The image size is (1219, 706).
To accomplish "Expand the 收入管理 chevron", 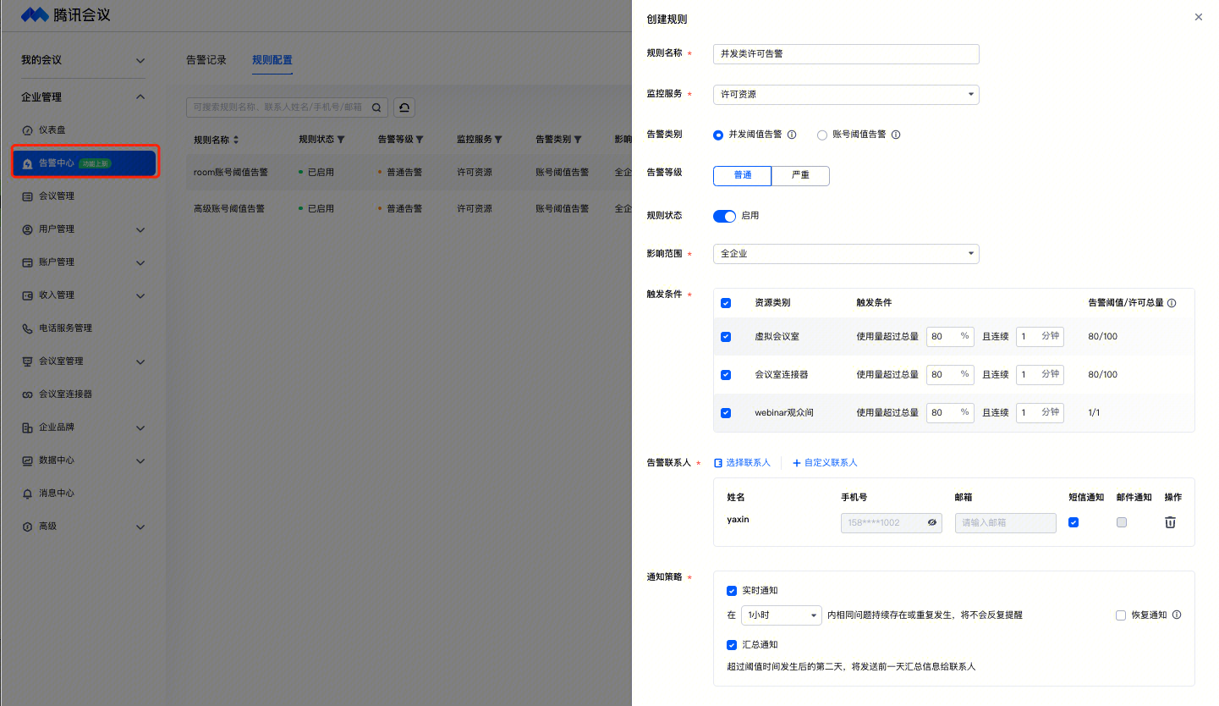I will pos(140,295).
